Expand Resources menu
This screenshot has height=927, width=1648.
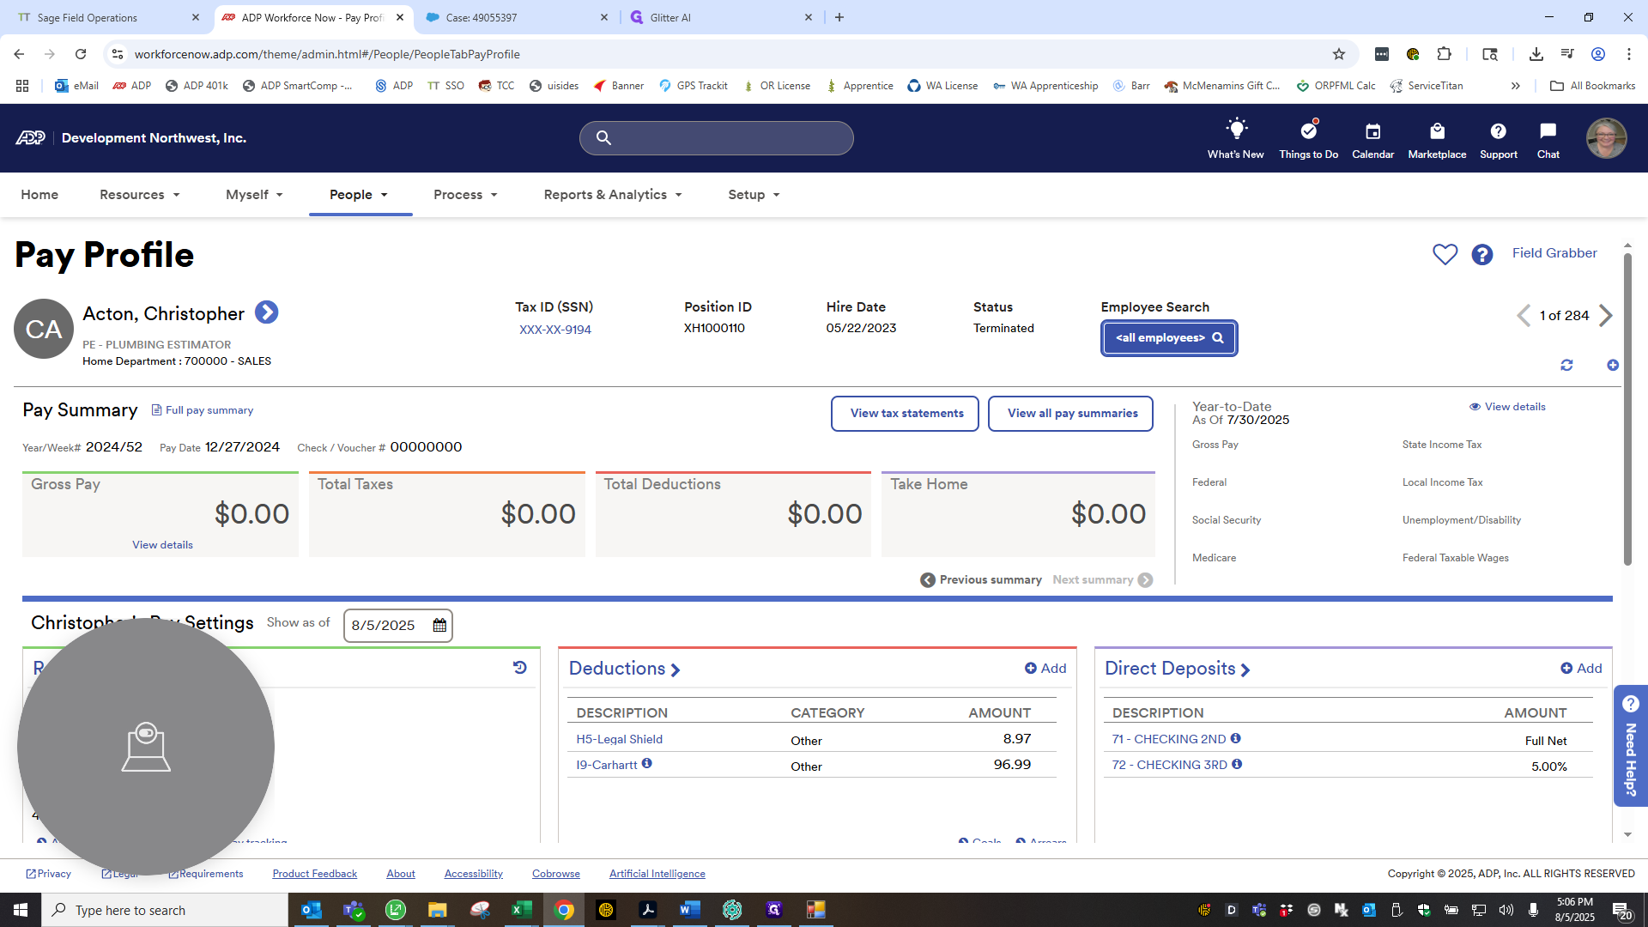coord(140,195)
